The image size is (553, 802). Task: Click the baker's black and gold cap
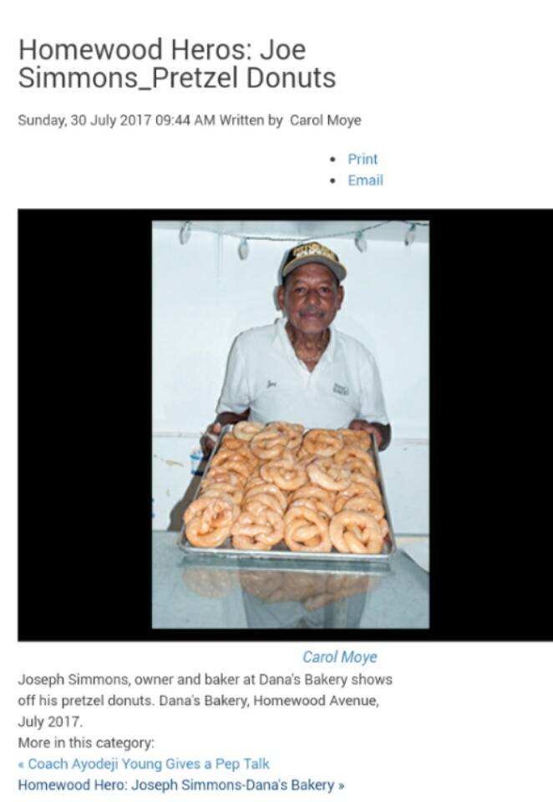(312, 261)
